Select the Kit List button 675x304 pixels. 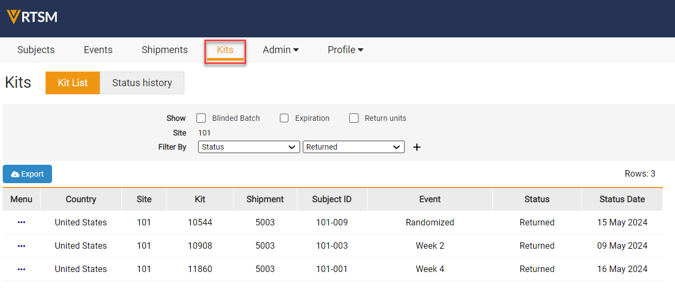(73, 83)
